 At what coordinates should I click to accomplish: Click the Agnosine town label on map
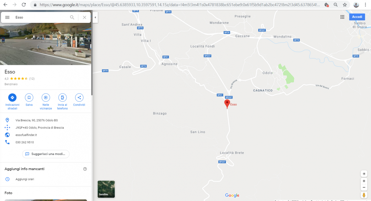169,64
